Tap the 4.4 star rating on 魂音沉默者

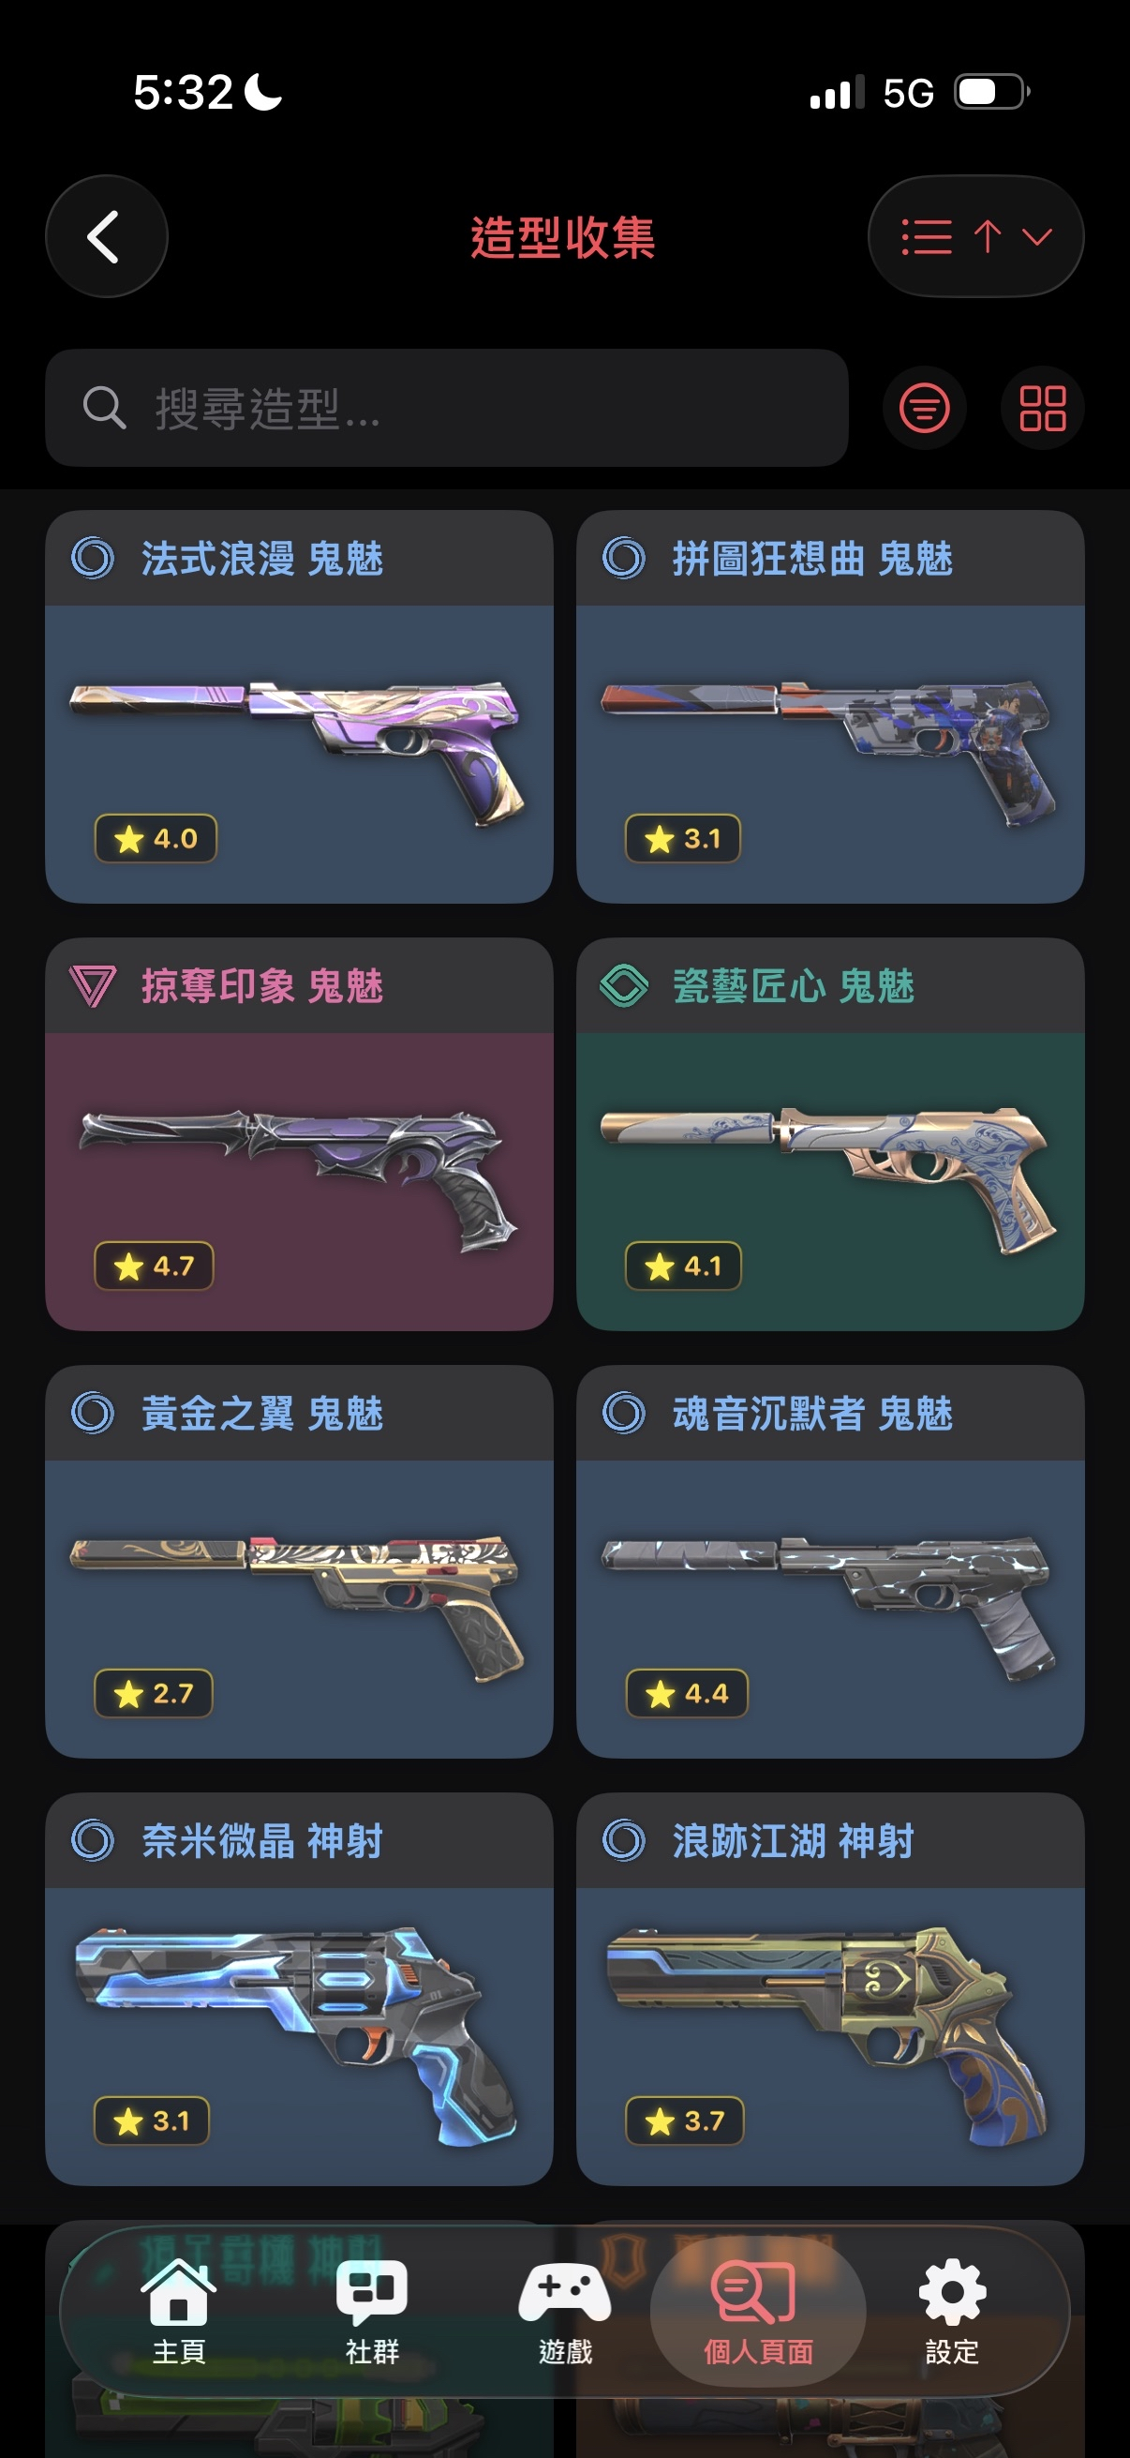[x=687, y=1693]
